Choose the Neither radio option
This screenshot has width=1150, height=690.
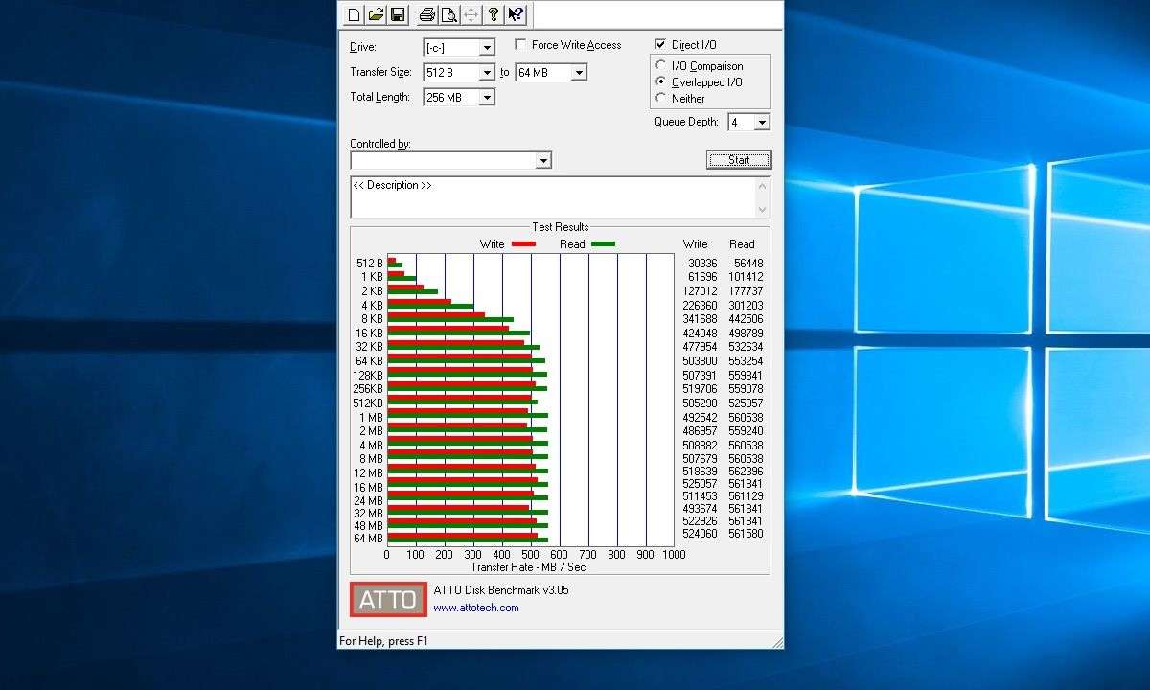coord(661,99)
